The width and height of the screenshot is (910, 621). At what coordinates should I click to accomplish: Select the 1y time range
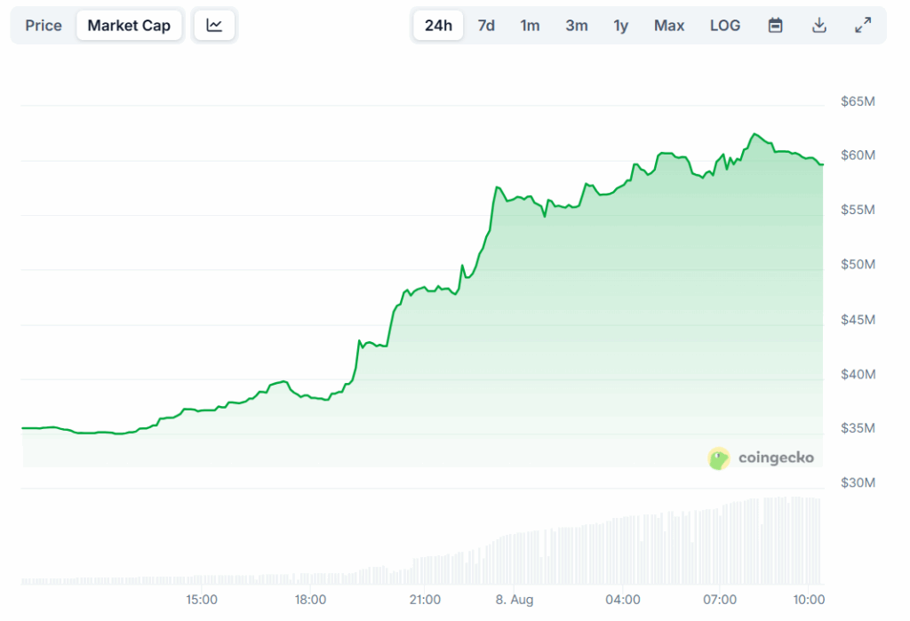pyautogui.click(x=621, y=25)
